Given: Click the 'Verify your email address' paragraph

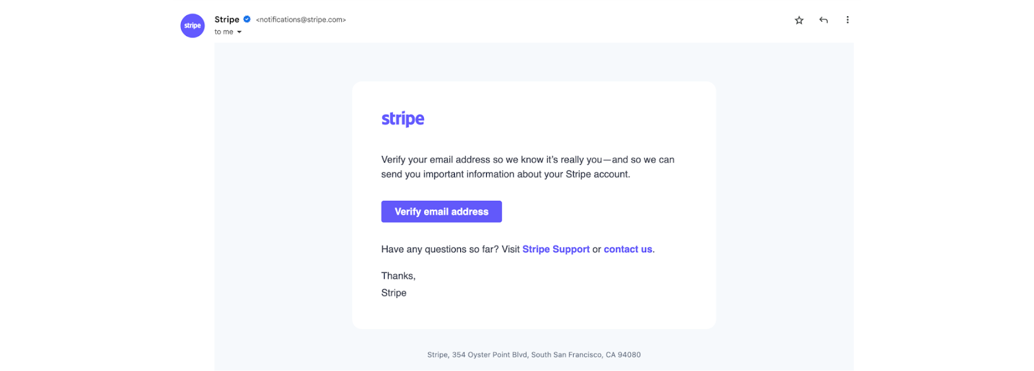Looking at the screenshot, I should 527,166.
